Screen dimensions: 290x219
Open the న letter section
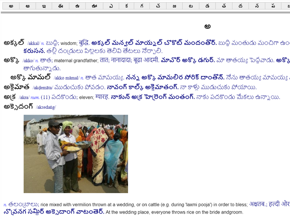click(x=257, y=6)
